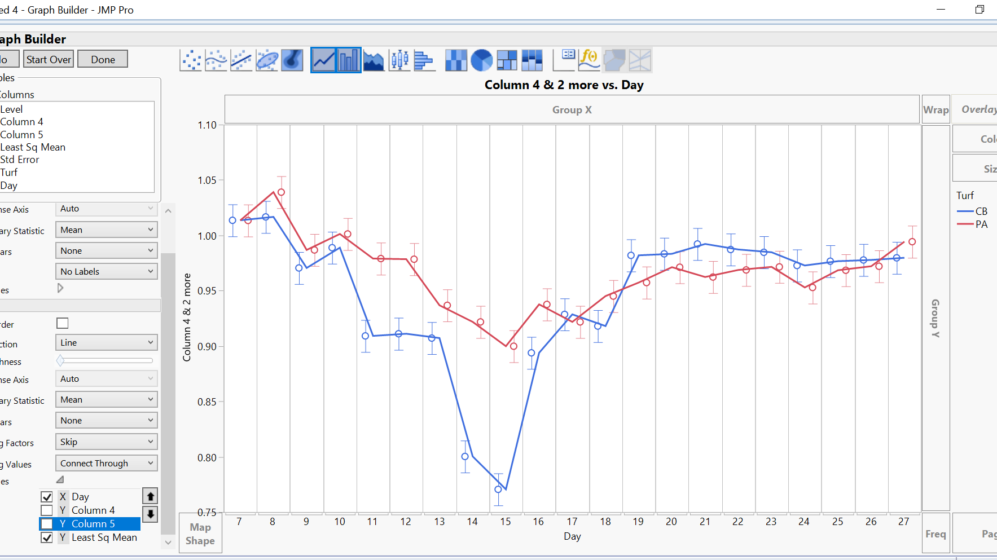Click the Group X drop zone
The height and width of the screenshot is (560, 997).
(x=572, y=109)
